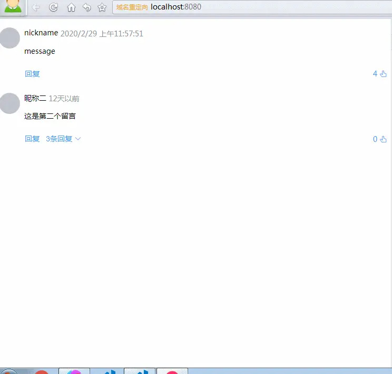Click 回复 under the nickname message comment
Screen dimensions: 392x374
tap(32, 74)
